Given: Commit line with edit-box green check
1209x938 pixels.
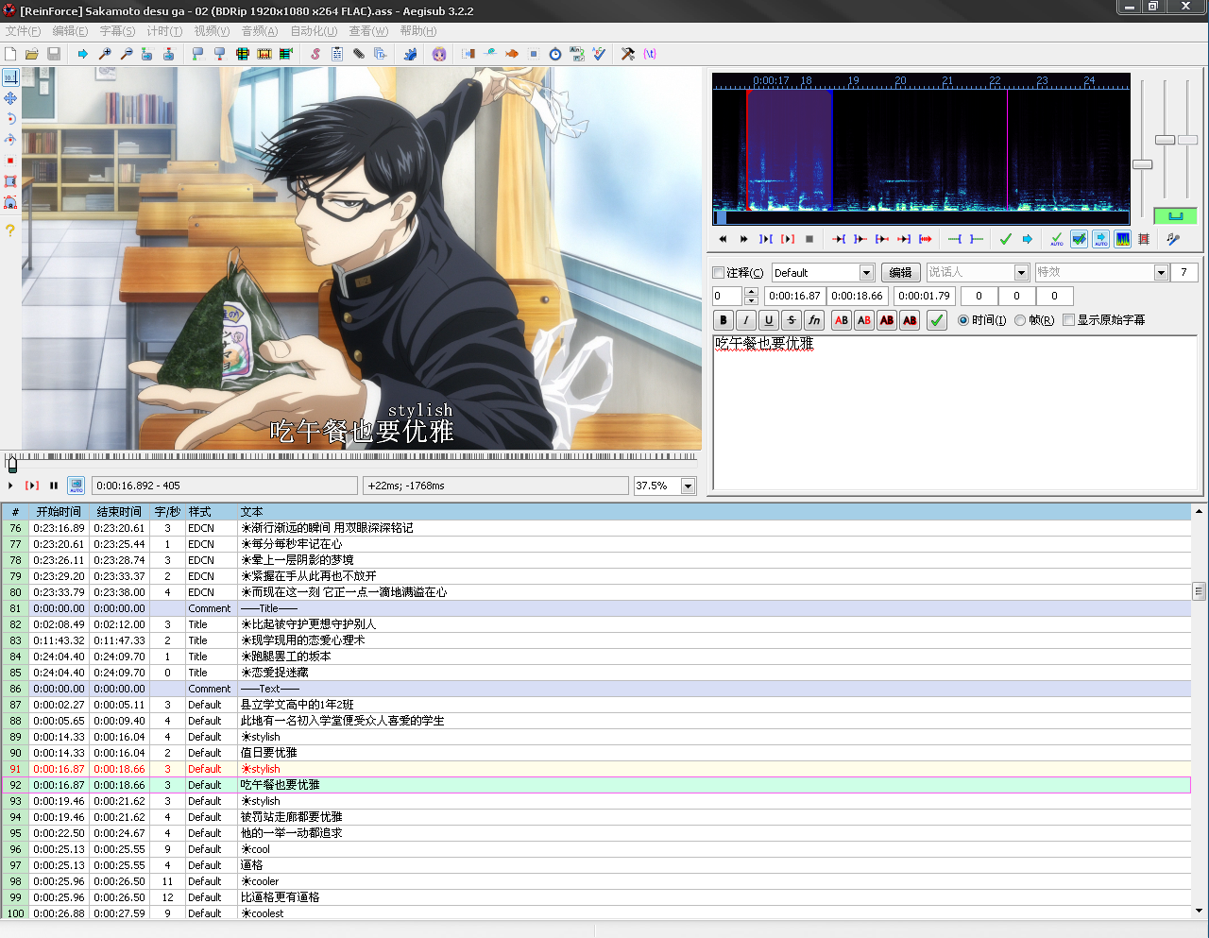Looking at the screenshot, I should click(x=937, y=320).
